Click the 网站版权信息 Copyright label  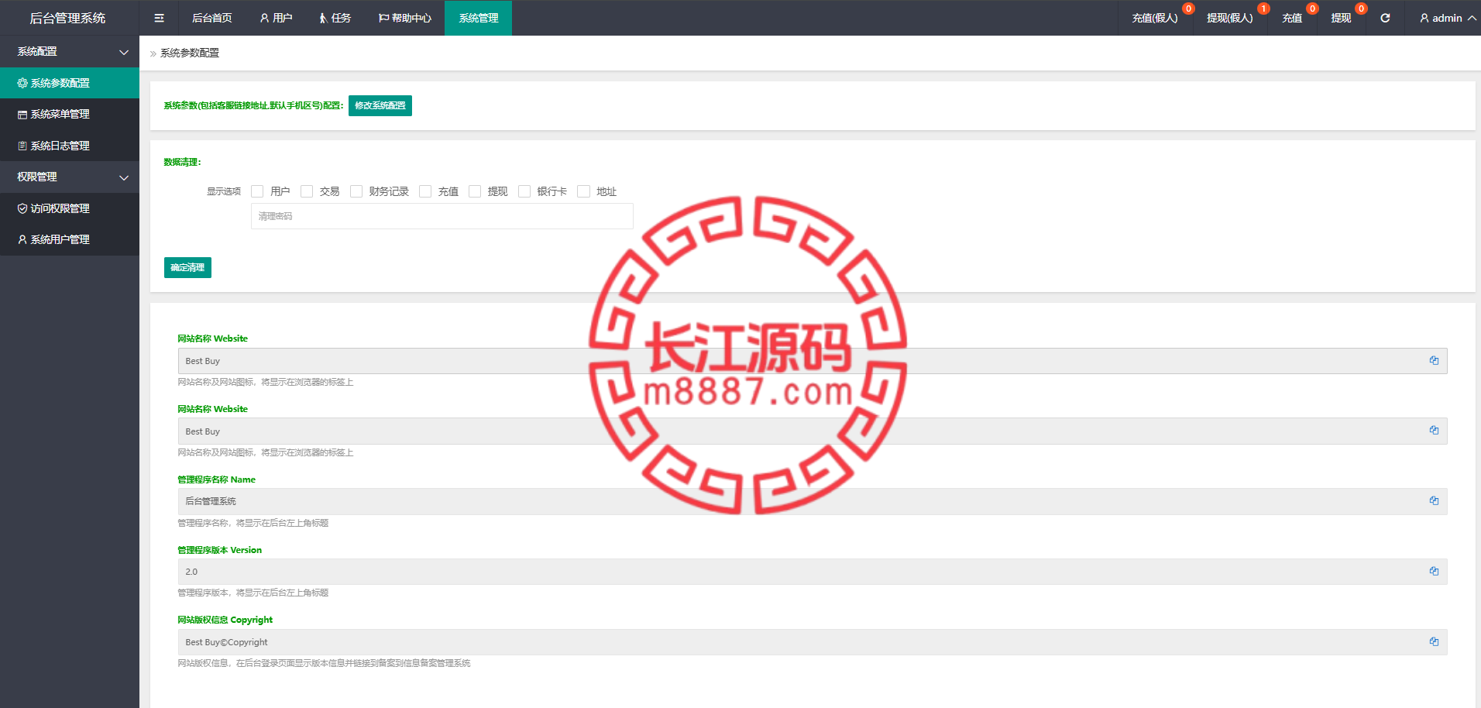coord(225,620)
